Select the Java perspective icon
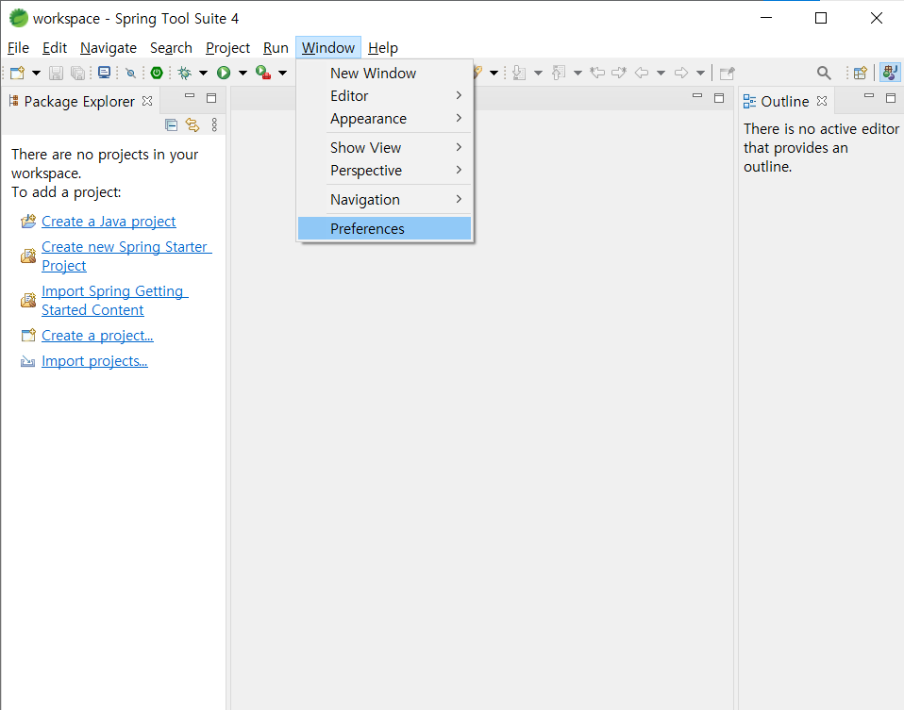Screen dimensions: 904x710 point(890,73)
